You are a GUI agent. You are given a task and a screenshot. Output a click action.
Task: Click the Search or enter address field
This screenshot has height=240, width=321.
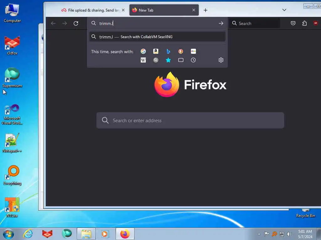coord(190,120)
